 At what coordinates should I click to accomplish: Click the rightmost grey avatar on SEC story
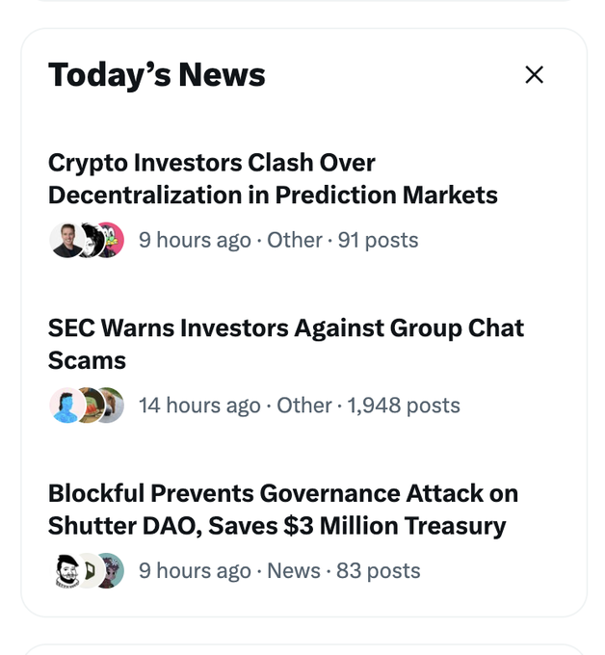click(112, 406)
